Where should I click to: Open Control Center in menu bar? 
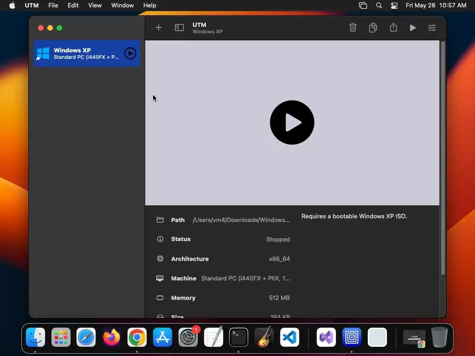tap(394, 6)
